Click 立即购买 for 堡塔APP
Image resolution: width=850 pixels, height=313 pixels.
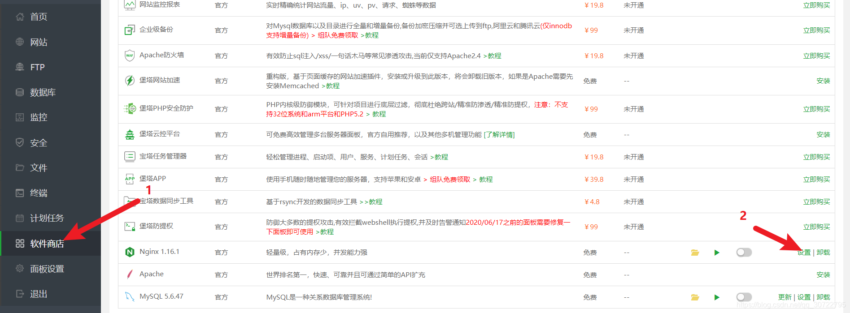(x=816, y=180)
